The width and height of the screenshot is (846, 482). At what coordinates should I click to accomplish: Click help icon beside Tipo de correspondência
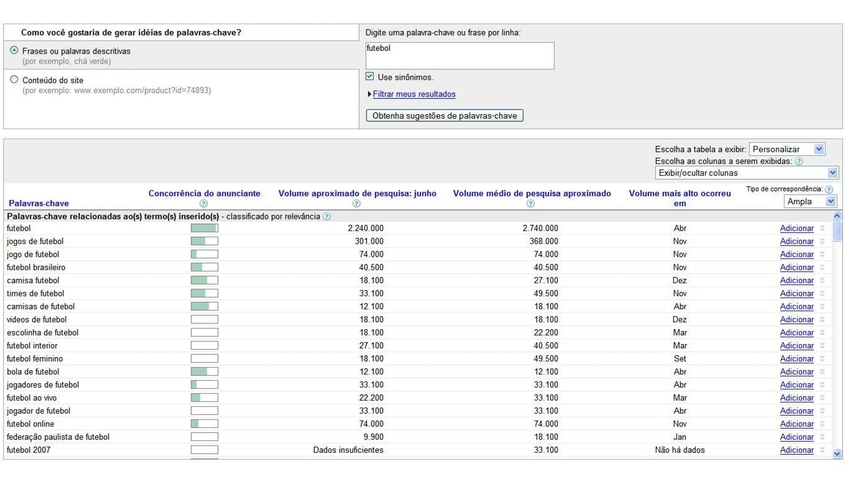pos(829,189)
